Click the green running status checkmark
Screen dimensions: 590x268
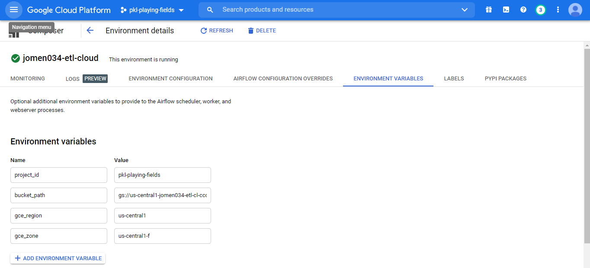tap(15, 58)
